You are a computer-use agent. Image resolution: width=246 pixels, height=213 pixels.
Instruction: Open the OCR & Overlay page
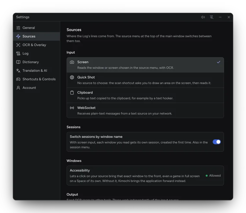[x=37, y=45]
